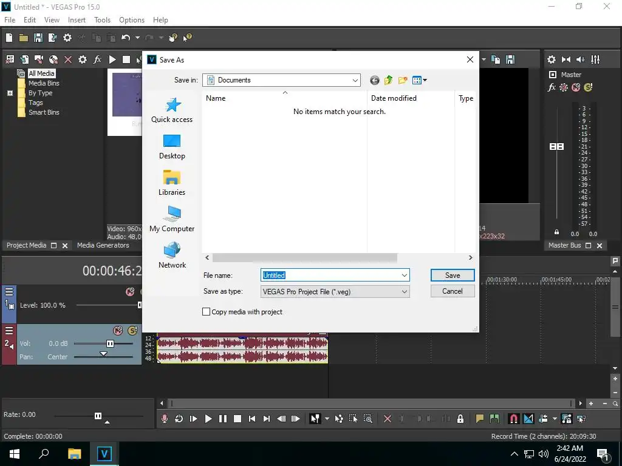The height and width of the screenshot is (466, 622).
Task: Open Master Bus audio properties gear
Action: [x=552, y=59]
